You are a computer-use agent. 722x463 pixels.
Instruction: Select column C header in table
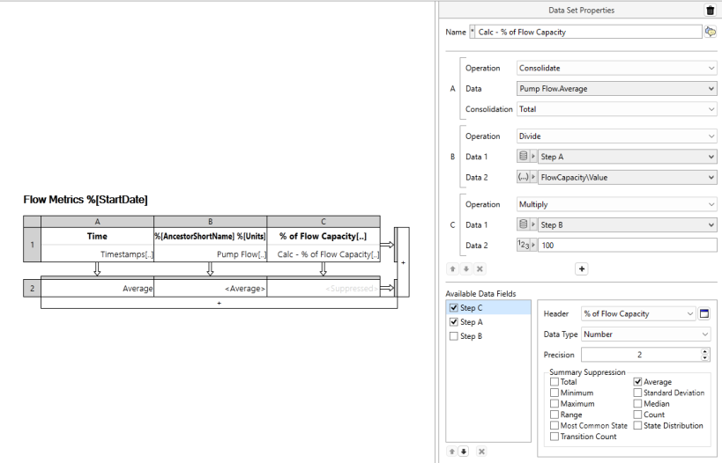pos(324,222)
